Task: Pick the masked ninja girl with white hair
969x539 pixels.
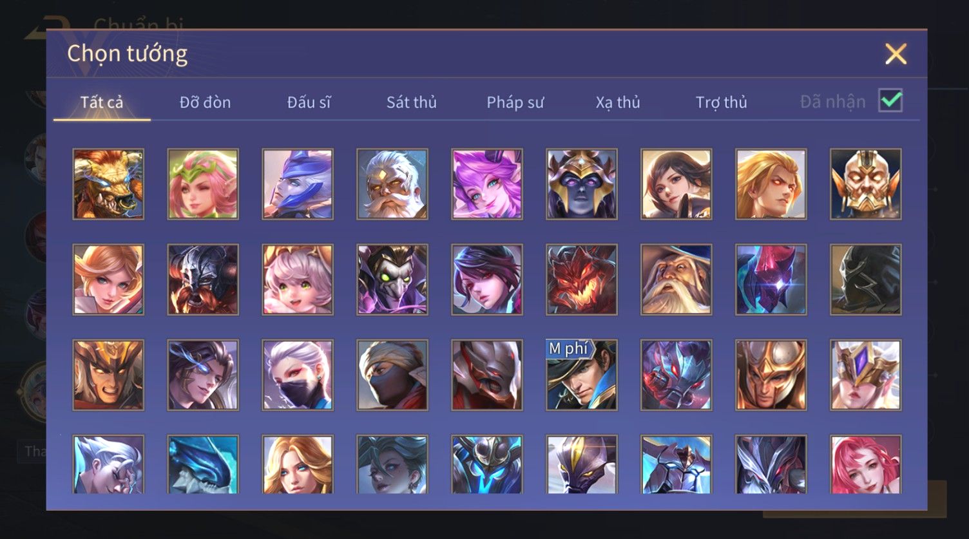Action: coord(298,375)
